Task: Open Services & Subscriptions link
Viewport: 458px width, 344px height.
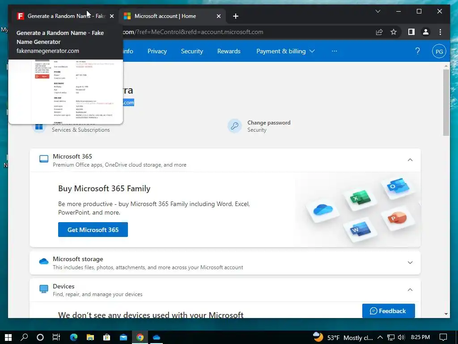Action: [x=81, y=130]
